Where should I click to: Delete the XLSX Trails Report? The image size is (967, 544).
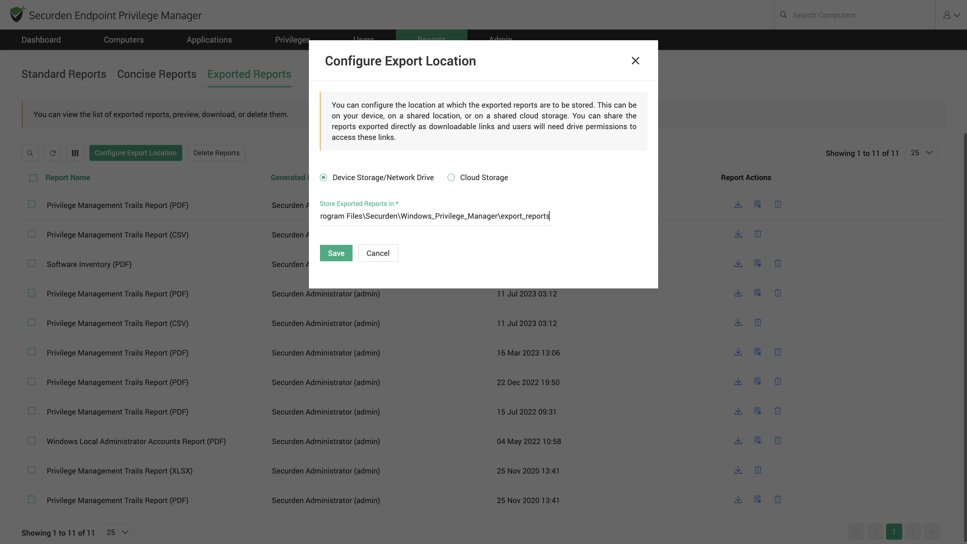(x=757, y=470)
